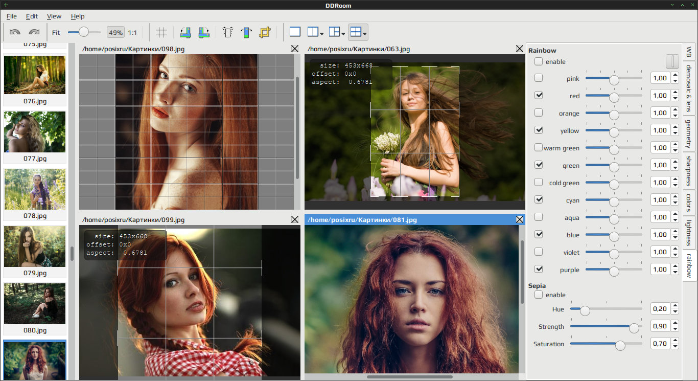Open the sharpness tab
This screenshot has width=698, height=381.
[689, 171]
